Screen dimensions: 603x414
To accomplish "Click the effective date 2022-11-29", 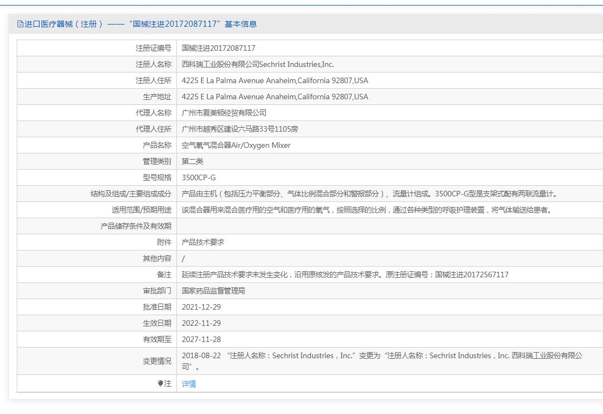I will pos(201,323).
